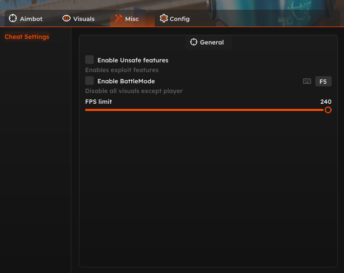Click the crosshair icon on Aimbot tab
The image size is (344, 273).
13,18
